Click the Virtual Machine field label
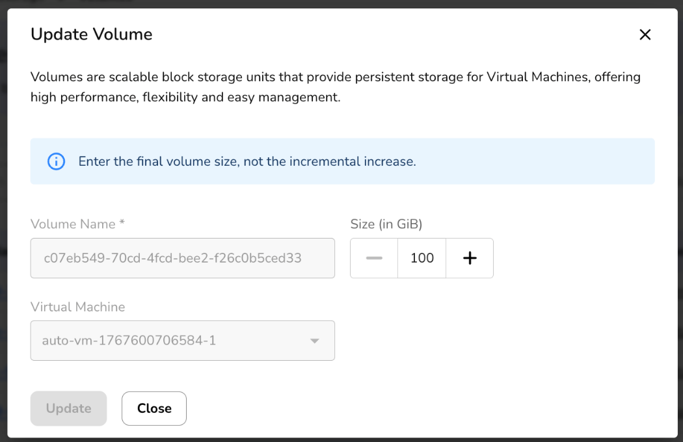This screenshot has width=683, height=442. [x=77, y=307]
